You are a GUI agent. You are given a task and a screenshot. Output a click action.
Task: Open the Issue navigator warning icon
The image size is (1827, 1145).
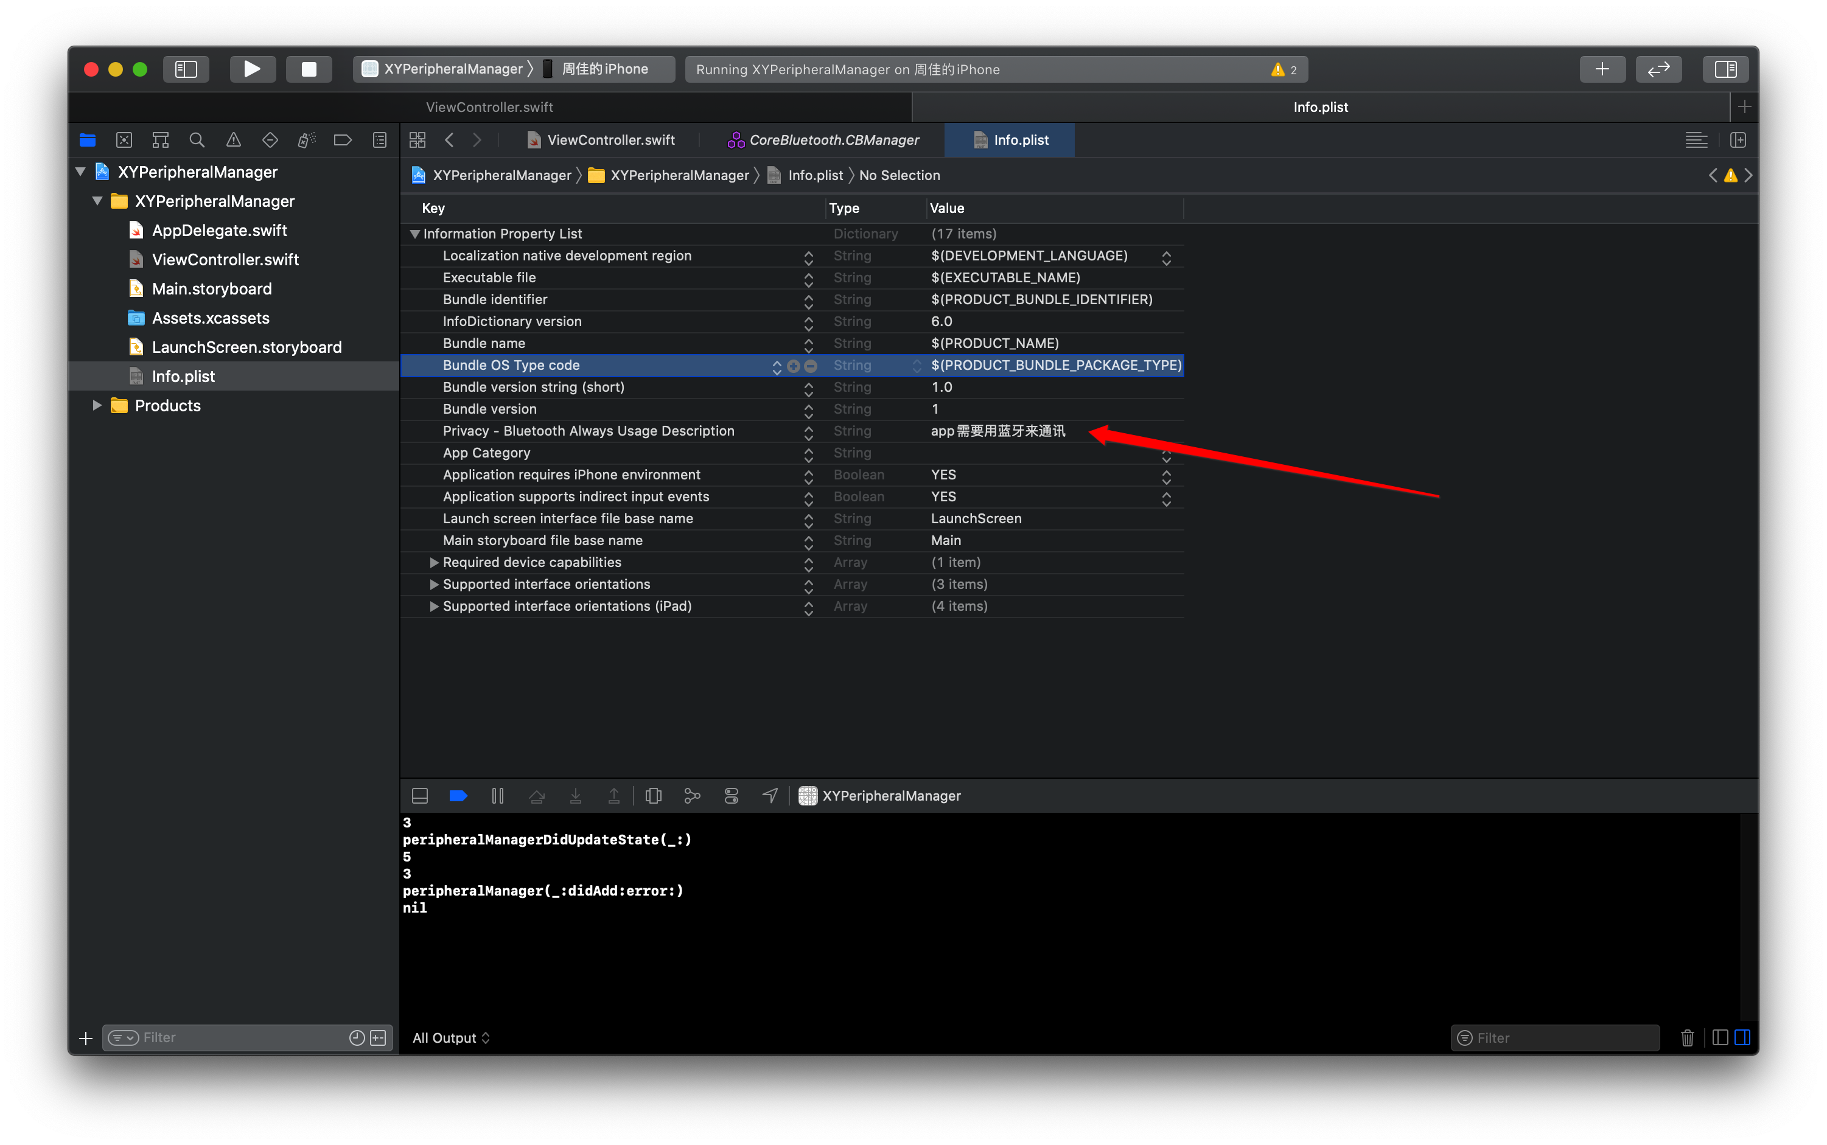(233, 140)
